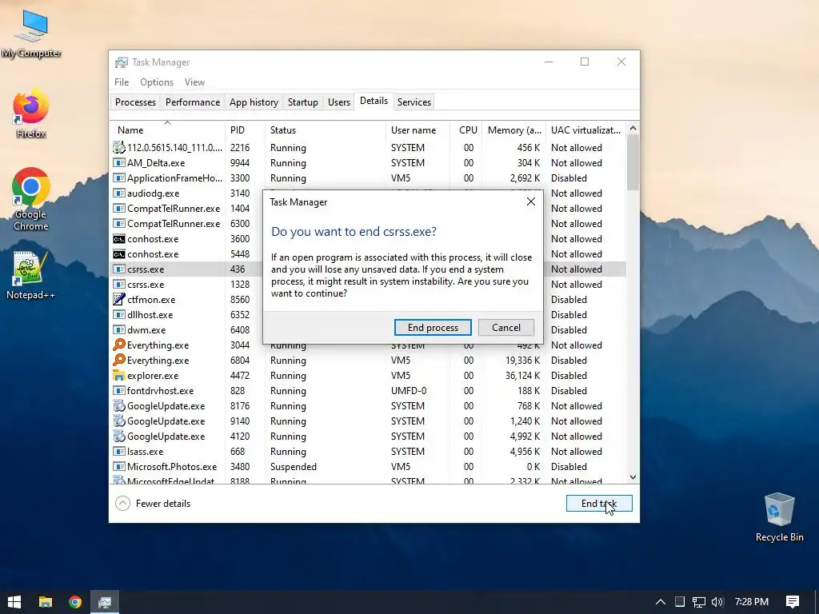Screen dimensions: 819x614
Task: Sort by the Status column header
Action: point(325,130)
